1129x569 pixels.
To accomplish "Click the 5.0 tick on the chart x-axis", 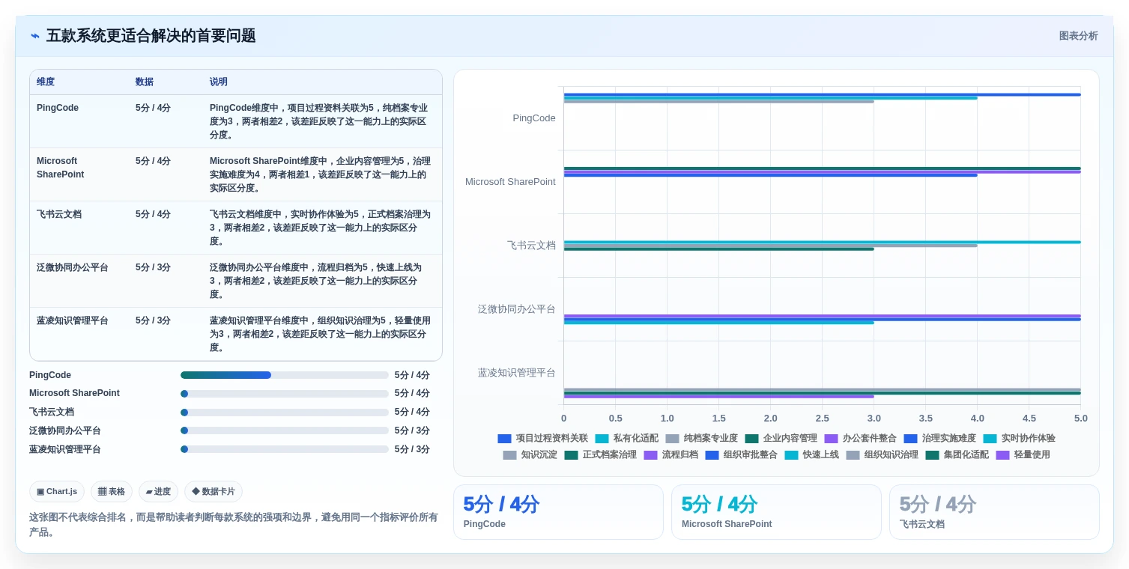I will pos(1080,419).
